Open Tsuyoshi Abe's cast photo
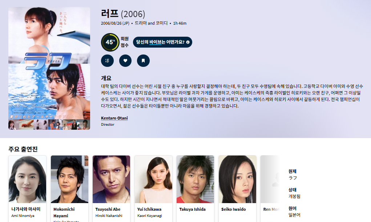The height and width of the screenshot is (222, 371). (x=112, y=179)
